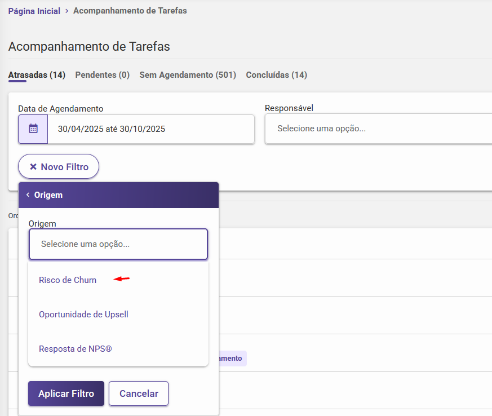492x416 pixels.
Task: Click the Novo Filtro button
Action: coord(59,167)
